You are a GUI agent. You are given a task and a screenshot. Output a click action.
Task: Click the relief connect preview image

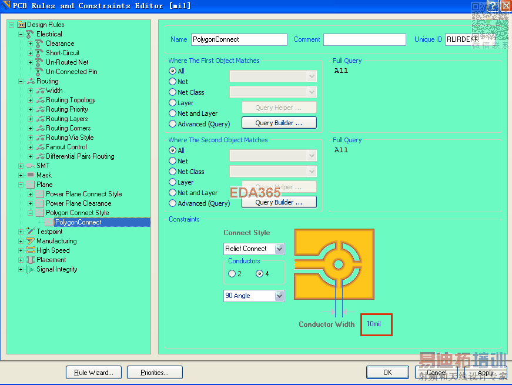pyautogui.click(x=334, y=264)
